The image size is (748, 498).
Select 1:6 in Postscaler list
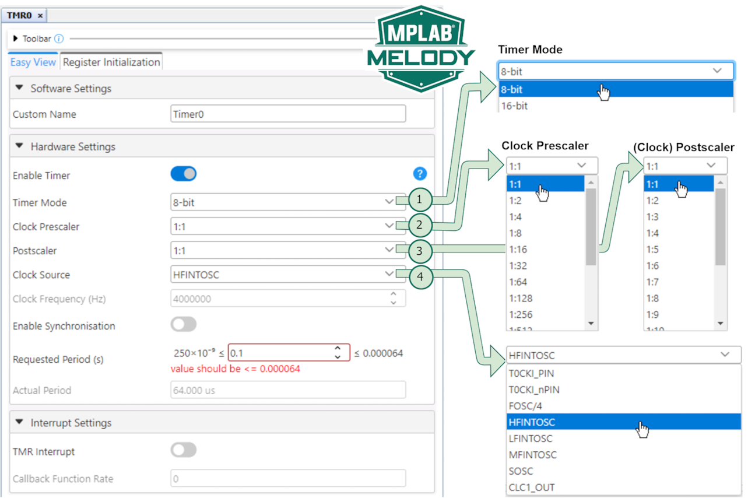(678, 266)
